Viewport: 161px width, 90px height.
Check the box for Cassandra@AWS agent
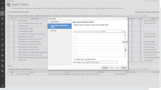[x=8, y=26]
